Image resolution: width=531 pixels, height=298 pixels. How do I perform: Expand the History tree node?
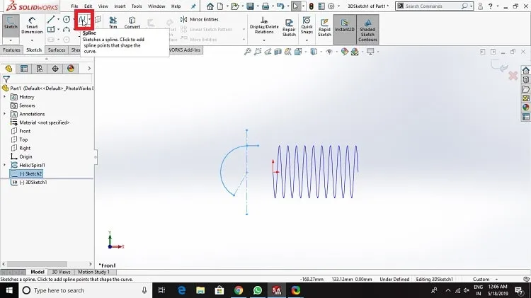tap(4, 97)
